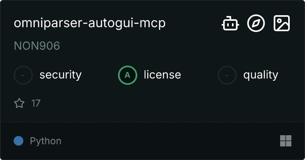Open the omniparser-autogui-mcp title link

pos(89,23)
